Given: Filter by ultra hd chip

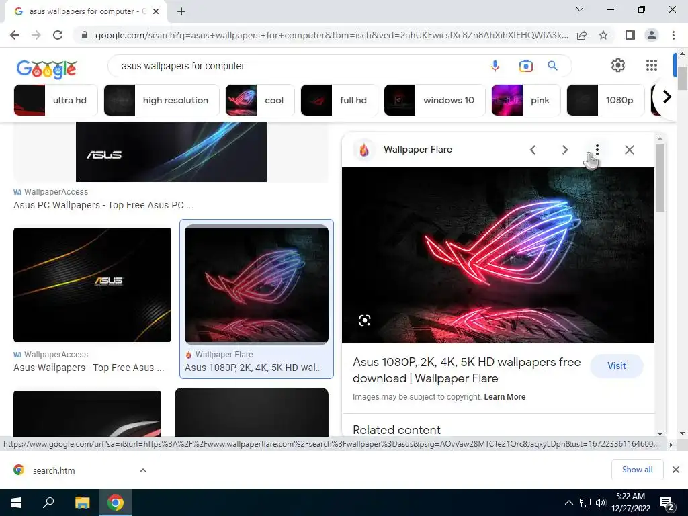Looking at the screenshot, I should click(56, 100).
